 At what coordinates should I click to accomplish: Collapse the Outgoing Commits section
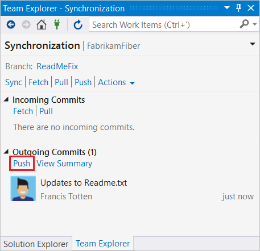point(6,151)
